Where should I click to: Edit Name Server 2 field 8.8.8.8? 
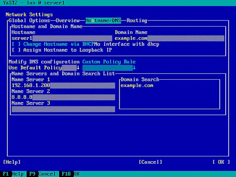(63, 97)
